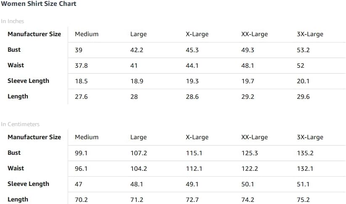Click the Manufacturer Size label in inches table
Viewport: 346px width, 204px height.
(34, 34)
